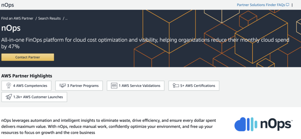301x139 pixels.
Task: Return to Search Results breadcrumb
Action: (x=49, y=18)
